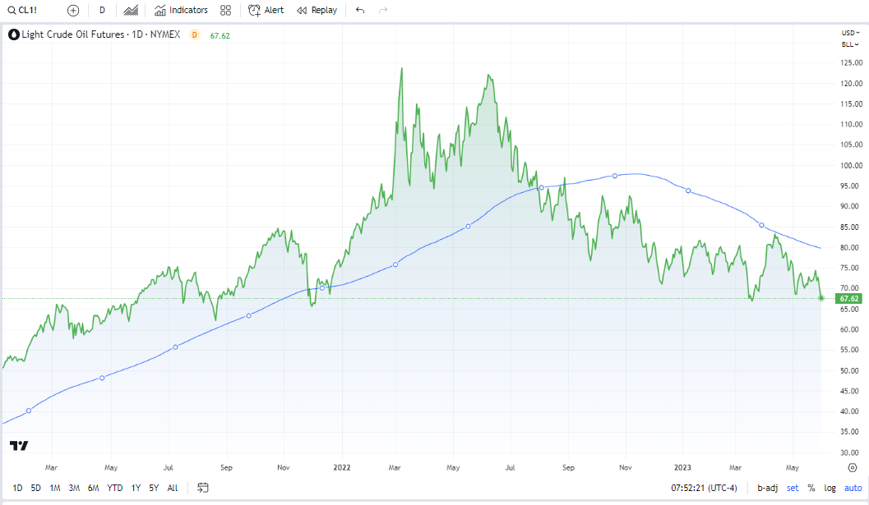The height and width of the screenshot is (505, 869).
Task: Switch to the 1Y date range
Action: click(136, 488)
